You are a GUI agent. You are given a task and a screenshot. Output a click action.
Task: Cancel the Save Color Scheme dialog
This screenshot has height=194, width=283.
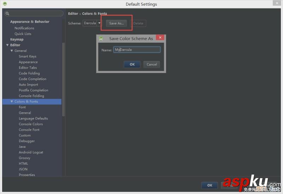(x=152, y=64)
